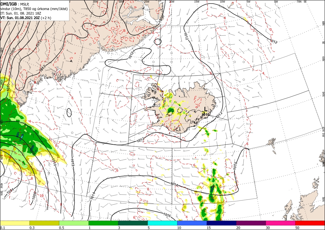The image size is (325, 230).
Task: Click the '5W' longitude label
Action: click(x=248, y=2)
